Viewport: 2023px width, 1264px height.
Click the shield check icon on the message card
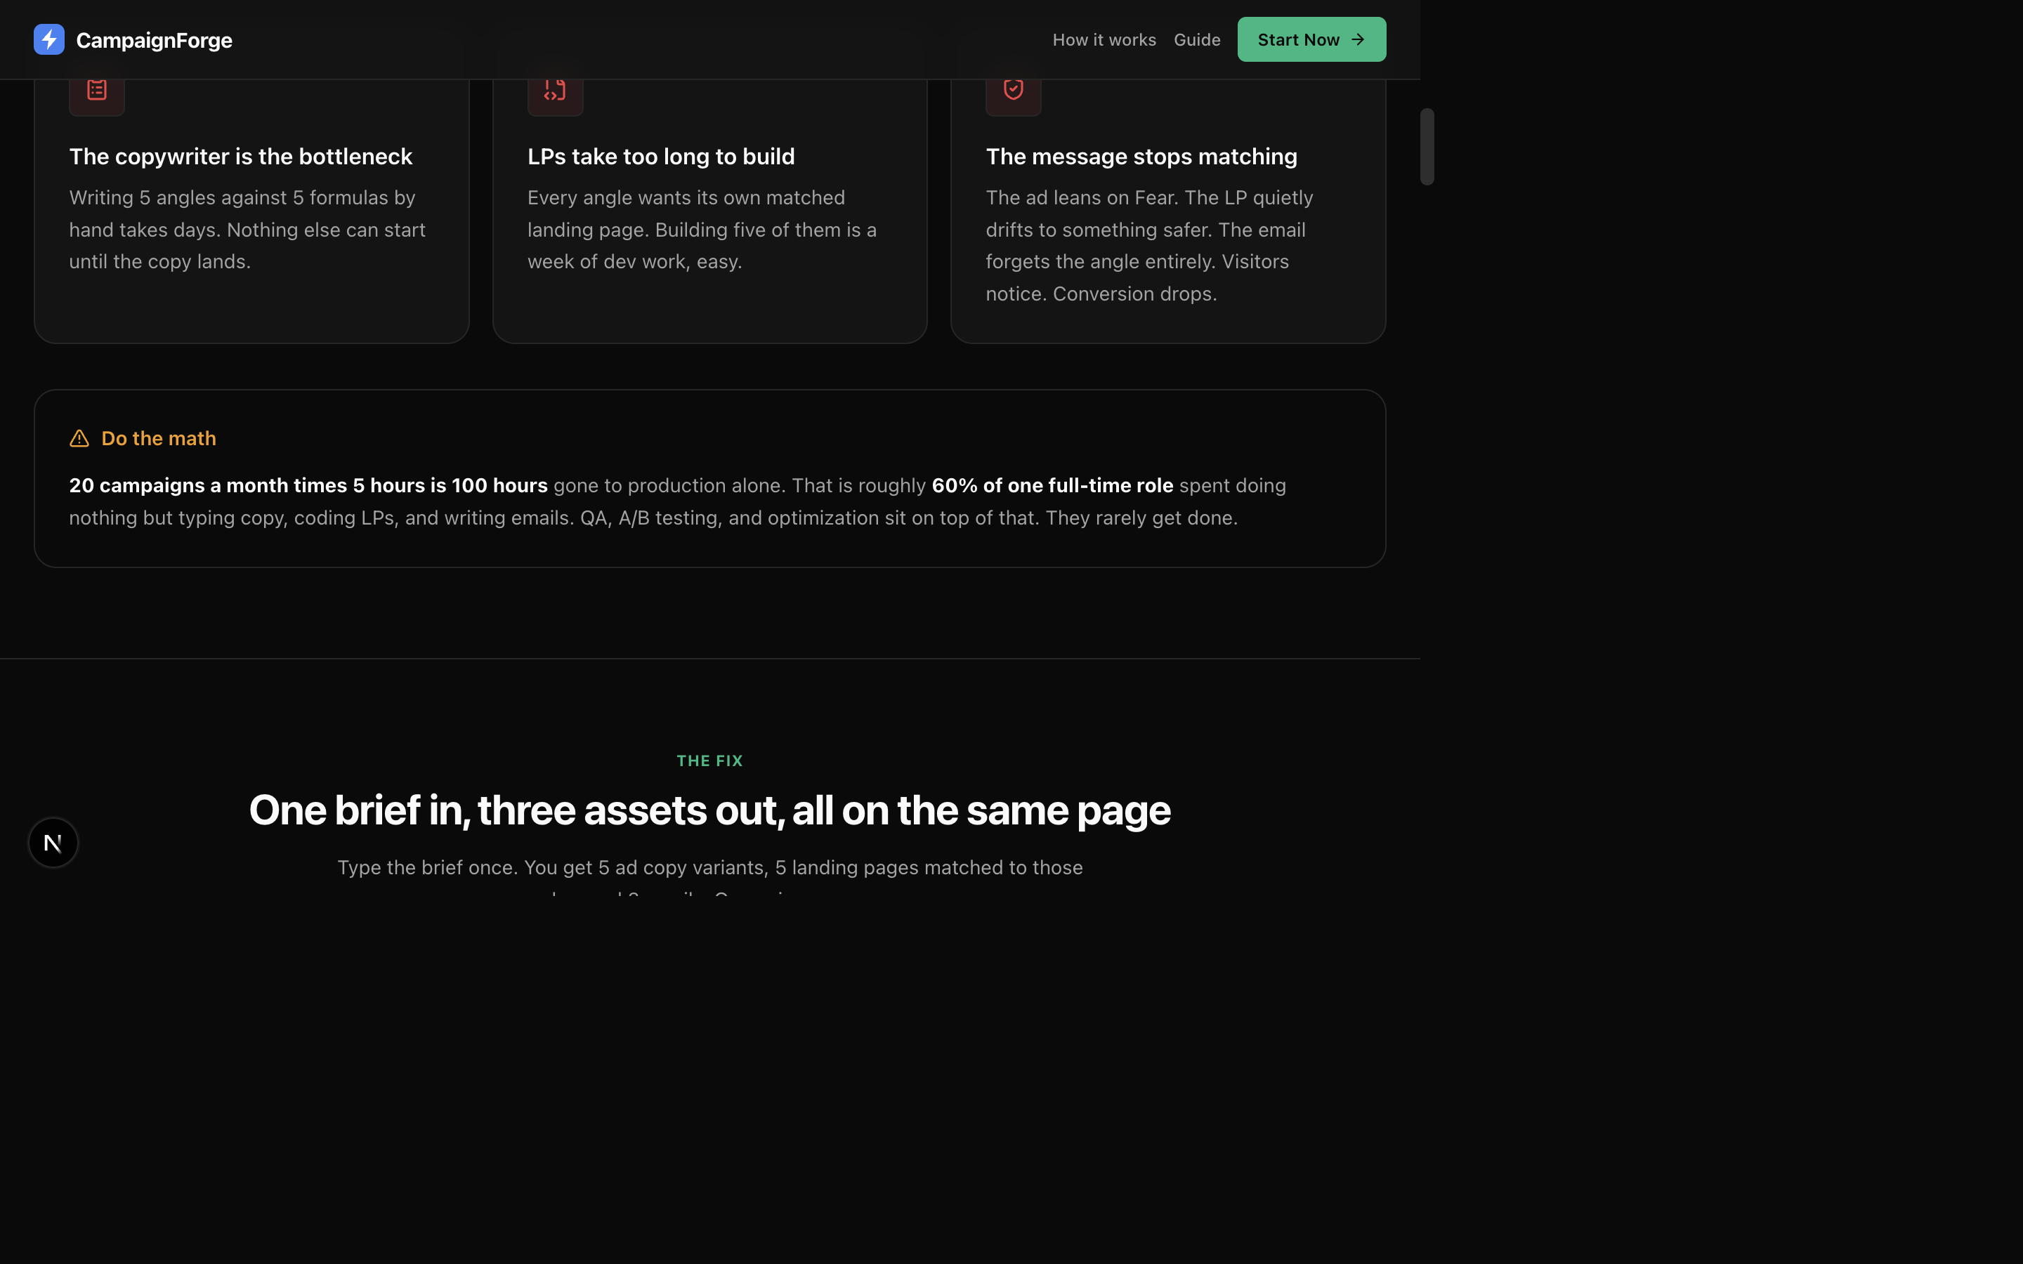[x=1013, y=89]
